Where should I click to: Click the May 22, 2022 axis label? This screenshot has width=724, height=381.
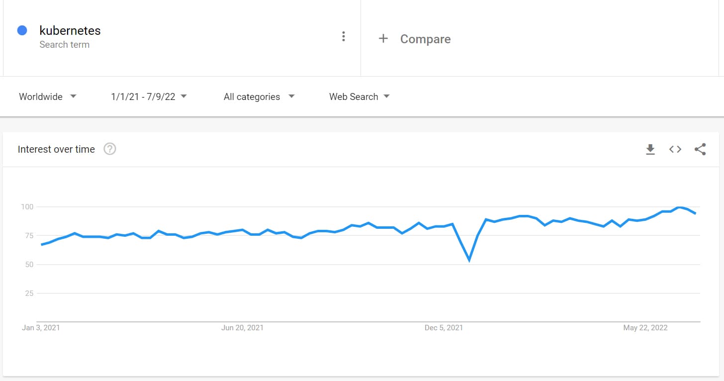645,328
